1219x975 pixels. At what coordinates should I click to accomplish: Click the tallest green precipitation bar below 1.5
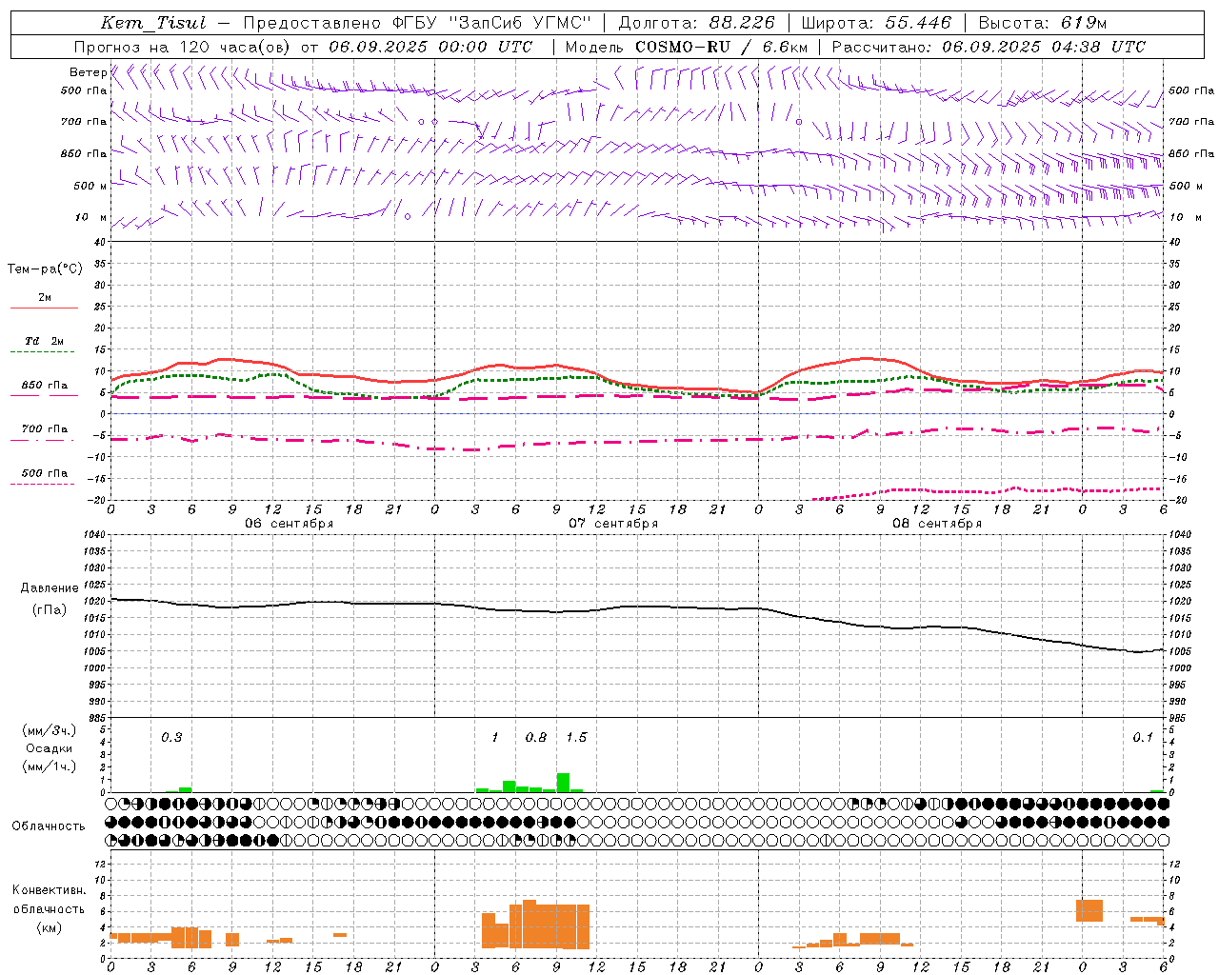pos(563,783)
